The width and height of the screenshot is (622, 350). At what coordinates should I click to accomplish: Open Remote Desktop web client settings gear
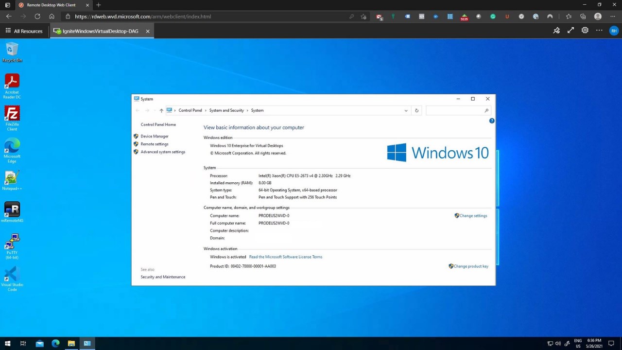pos(585,30)
